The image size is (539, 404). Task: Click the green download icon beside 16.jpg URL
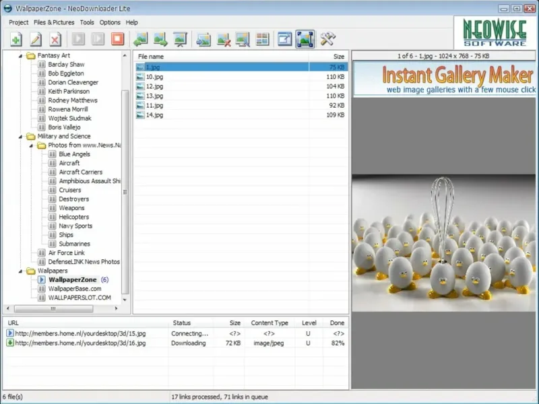[x=10, y=343]
